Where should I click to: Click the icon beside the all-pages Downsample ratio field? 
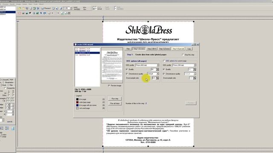(x=157, y=78)
